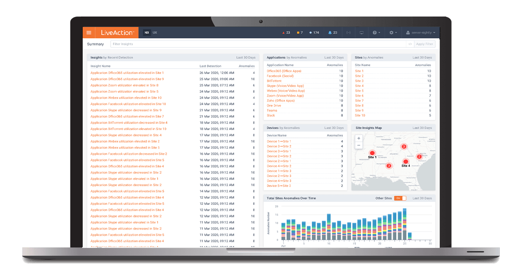Zoom in on the Site Insights Map
The height and width of the screenshot is (274, 522).
[359, 138]
